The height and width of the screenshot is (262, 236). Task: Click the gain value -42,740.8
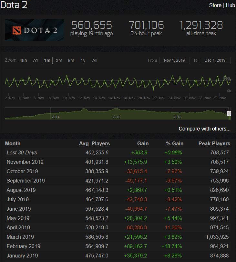(x=136, y=199)
